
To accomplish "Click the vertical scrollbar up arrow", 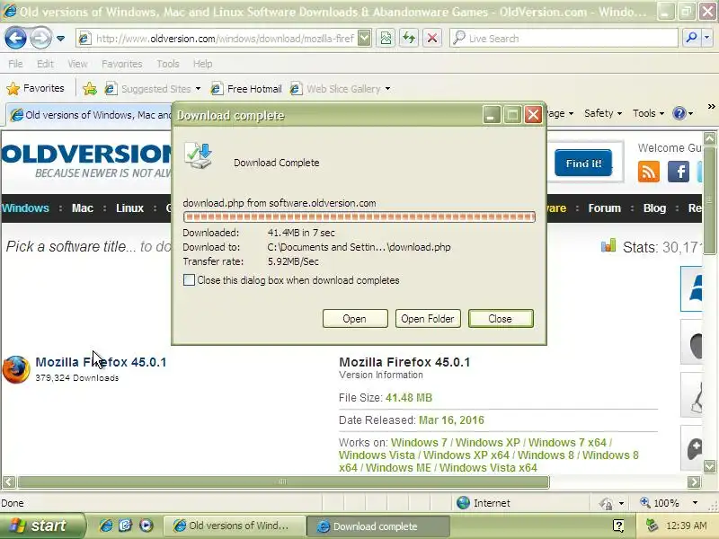I will (709, 138).
